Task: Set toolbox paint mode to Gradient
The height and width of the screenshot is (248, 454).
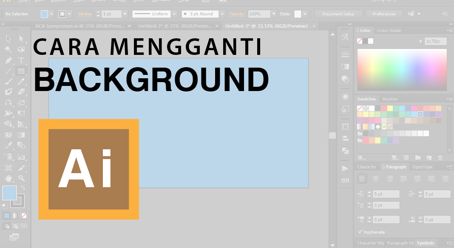Action: click(15, 216)
